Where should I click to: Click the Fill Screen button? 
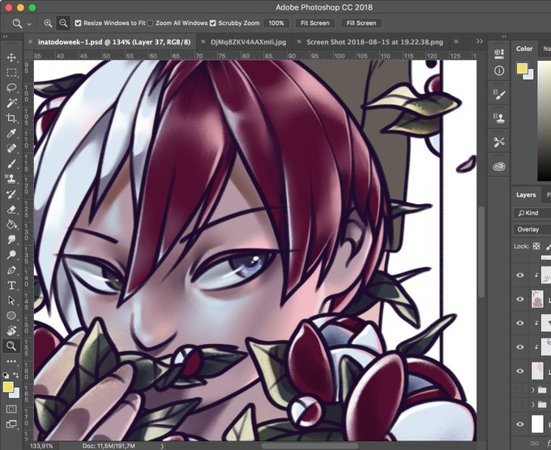[x=361, y=23]
